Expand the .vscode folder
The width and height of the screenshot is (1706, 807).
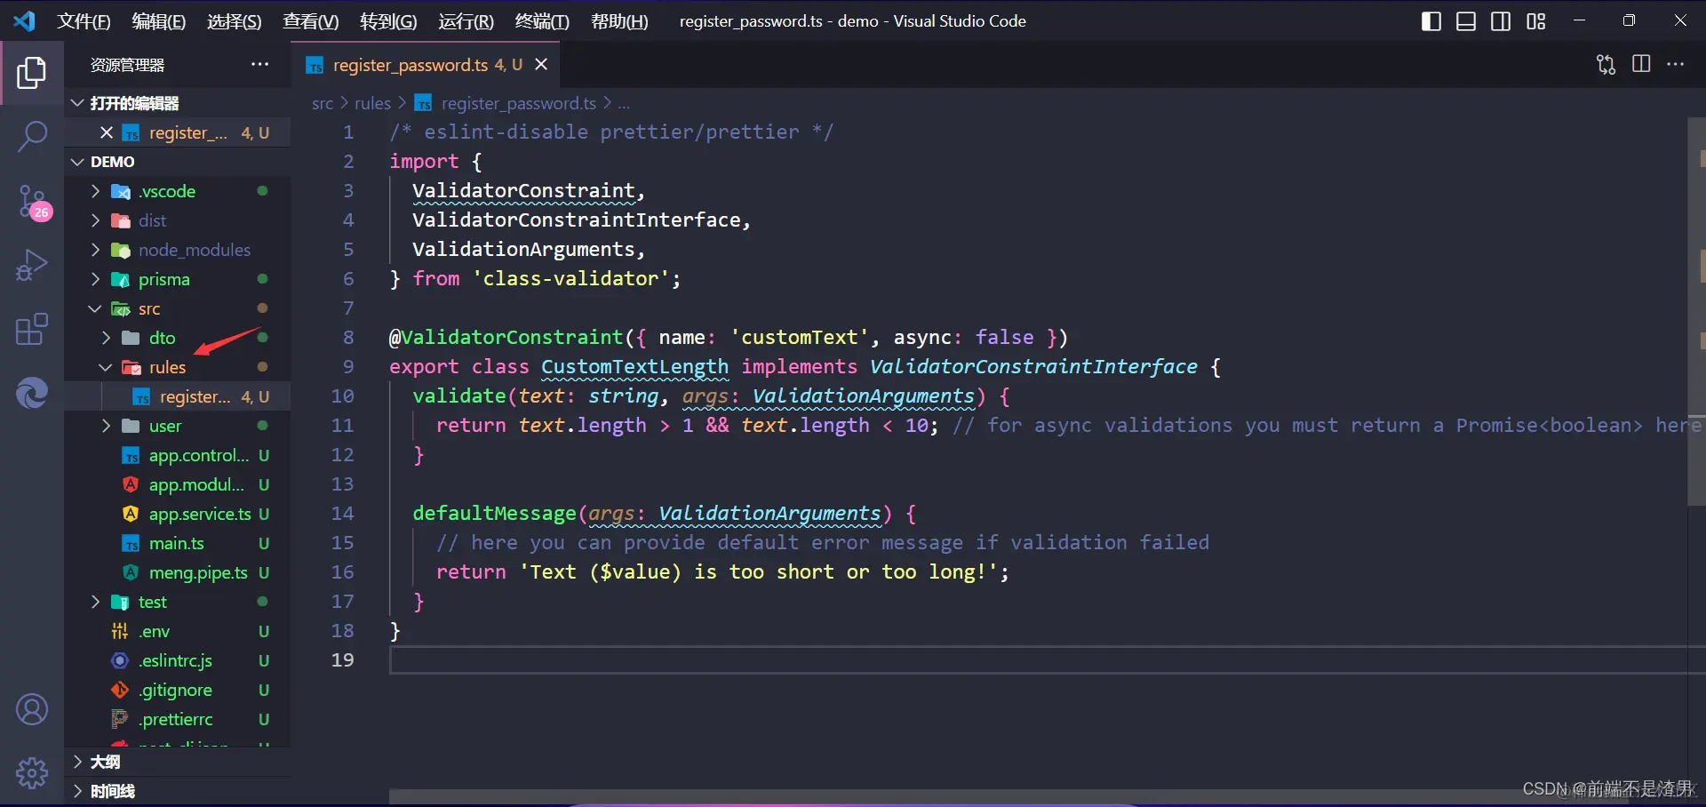coord(177,191)
